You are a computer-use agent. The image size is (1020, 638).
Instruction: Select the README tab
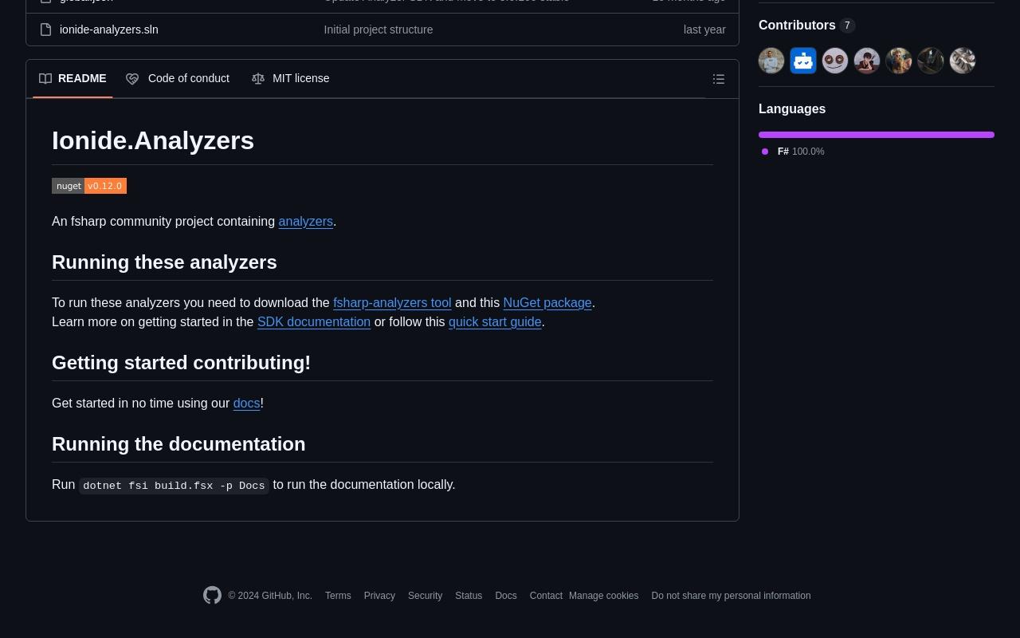coord(73,78)
